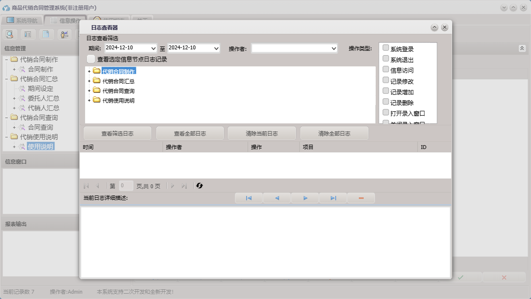Jump to first log record in detail navigator
531x299 pixels.
pyautogui.click(x=249, y=198)
